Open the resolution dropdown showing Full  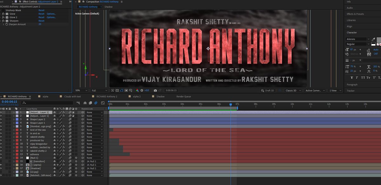coord(99,91)
